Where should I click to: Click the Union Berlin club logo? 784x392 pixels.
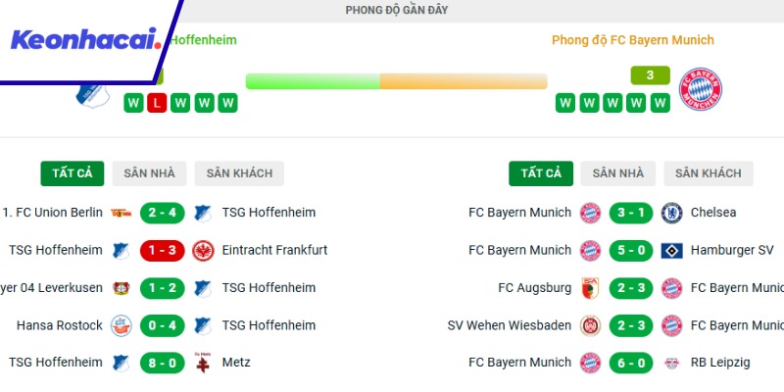122,212
